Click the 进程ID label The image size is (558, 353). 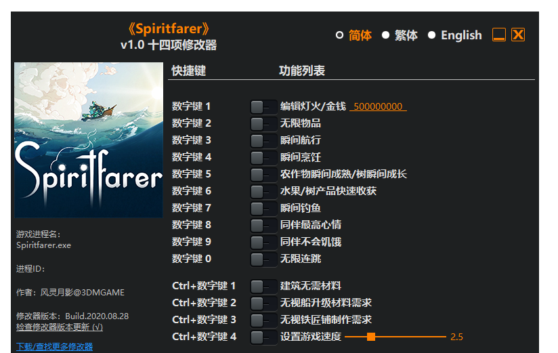pos(30,269)
